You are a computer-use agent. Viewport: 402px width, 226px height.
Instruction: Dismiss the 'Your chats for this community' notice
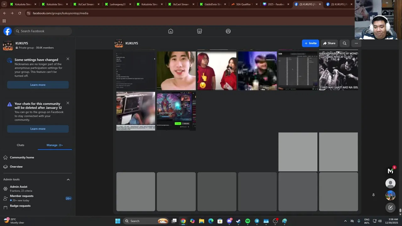coord(68,103)
